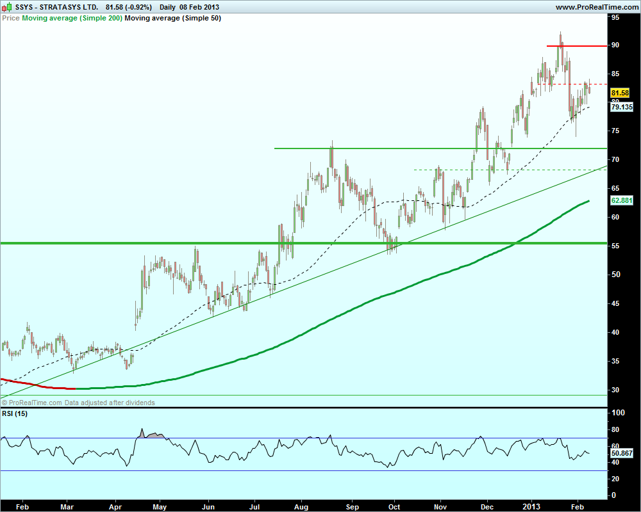The width and height of the screenshot is (641, 512).
Task: Click the RSI (15) indicator label
Action: pos(15,413)
